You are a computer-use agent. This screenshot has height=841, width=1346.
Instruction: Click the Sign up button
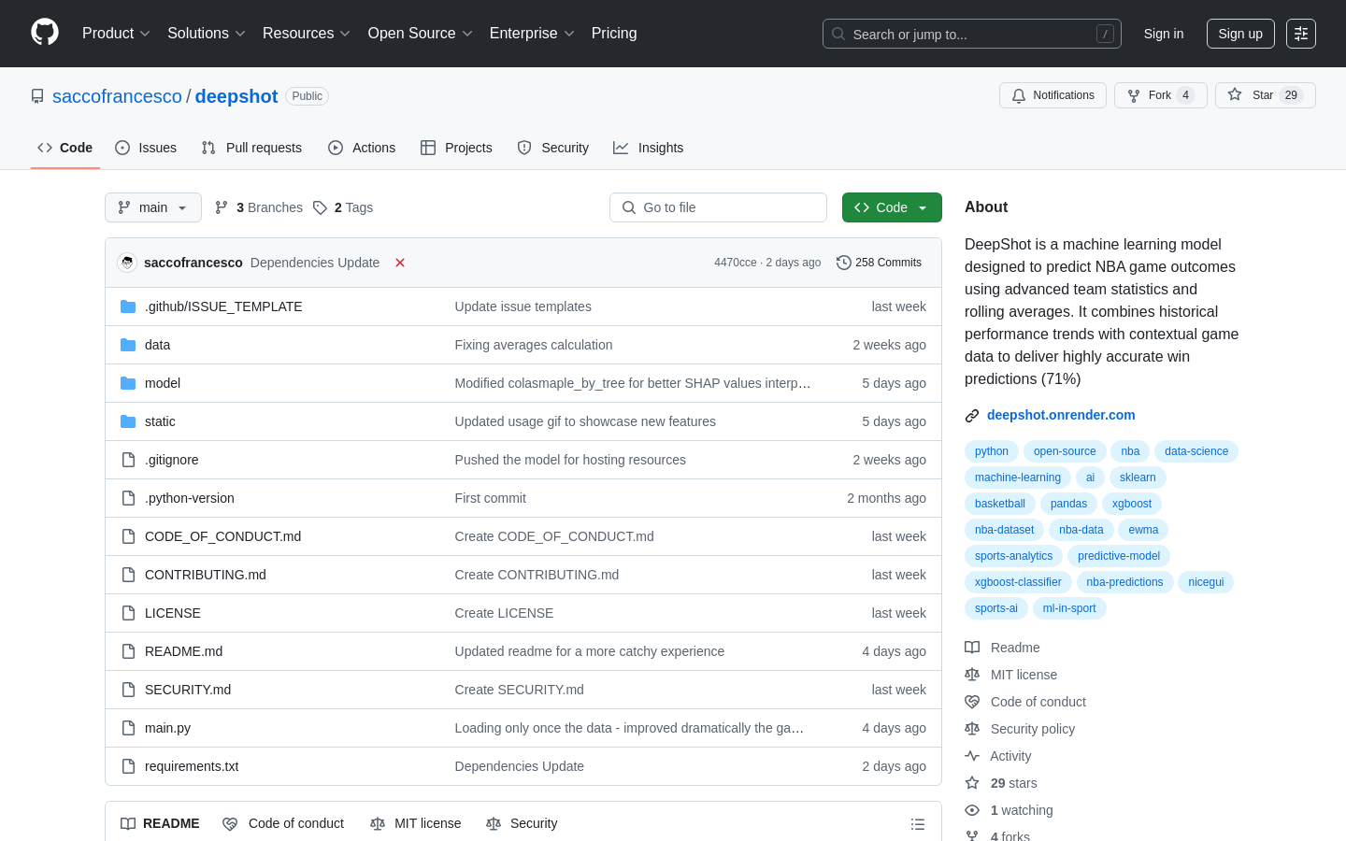[1240, 34]
